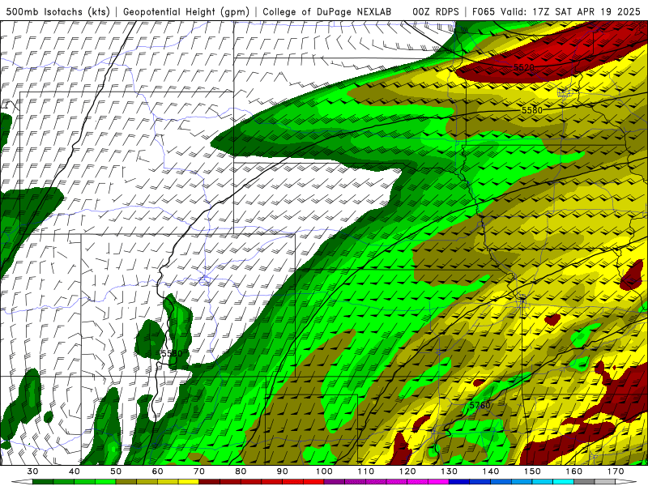648x486 pixels.
Task: Click the 80 value on the color scale
Action: pos(241,471)
